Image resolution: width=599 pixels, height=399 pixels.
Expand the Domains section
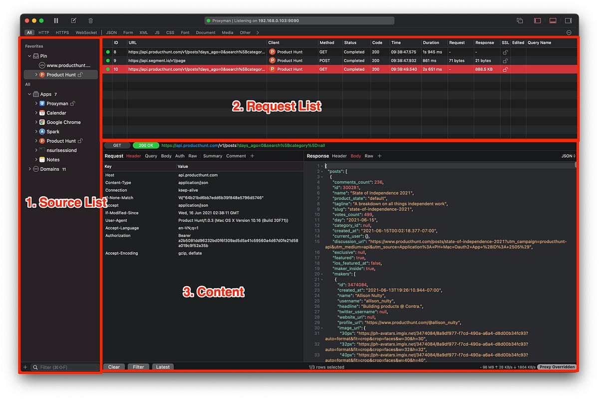tap(29, 169)
